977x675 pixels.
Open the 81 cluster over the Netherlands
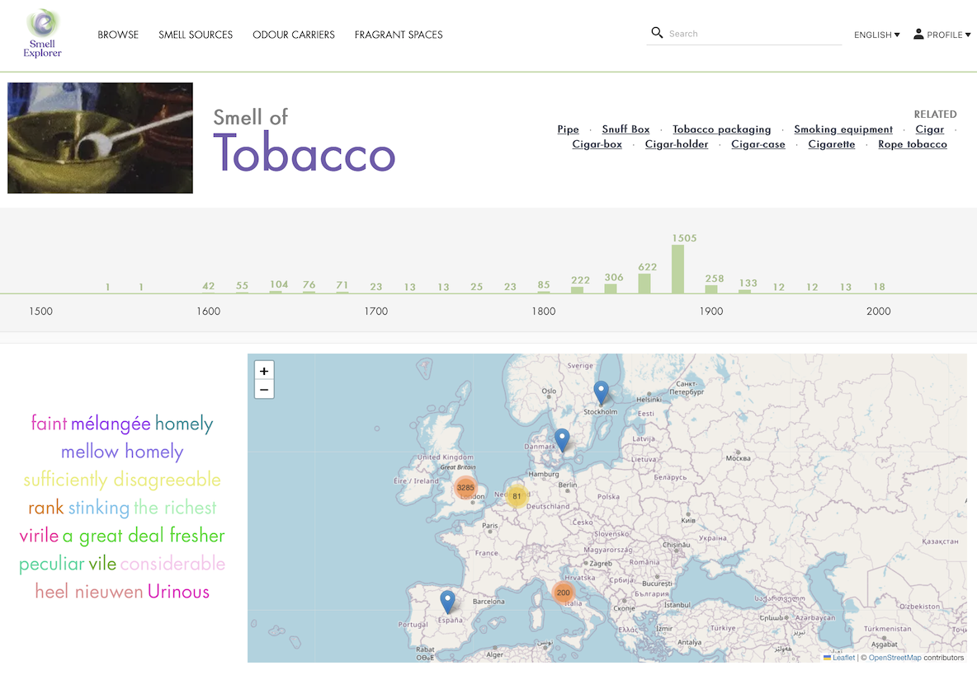coord(517,496)
